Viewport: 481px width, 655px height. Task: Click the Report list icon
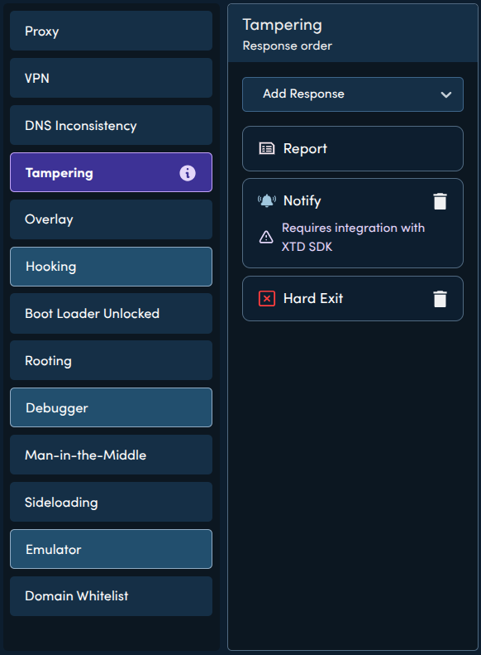point(267,148)
